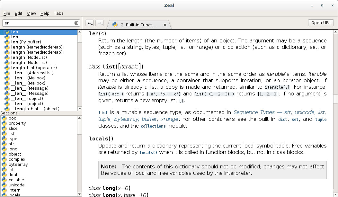The image size is (338, 197).
Task: Open the collections module link
Action: click(x=153, y=126)
